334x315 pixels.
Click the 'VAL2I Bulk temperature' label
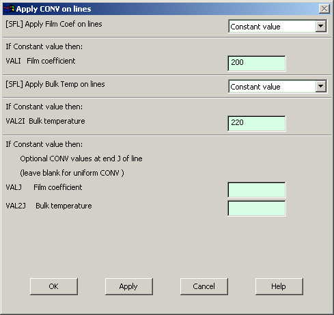(45, 121)
